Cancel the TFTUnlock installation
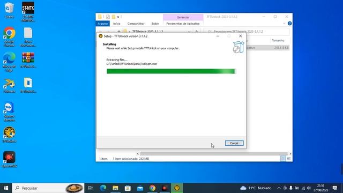This screenshot has height=193, width=343. [234, 143]
